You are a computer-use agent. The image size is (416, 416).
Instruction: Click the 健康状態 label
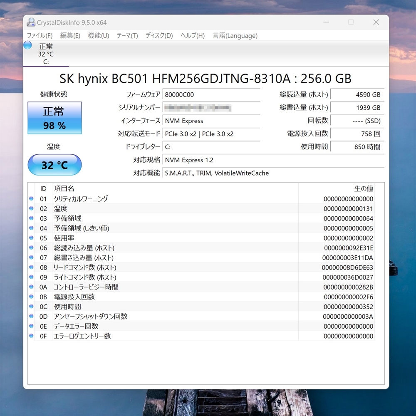click(x=54, y=94)
